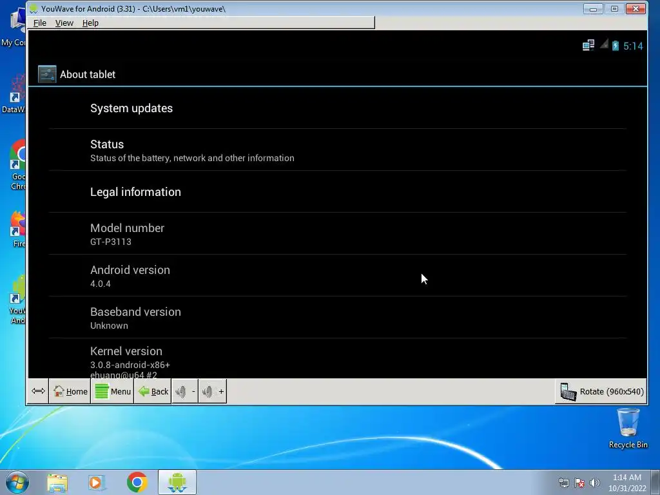This screenshot has height=495, width=660.
Task: Open the Status entry
Action: 338,150
